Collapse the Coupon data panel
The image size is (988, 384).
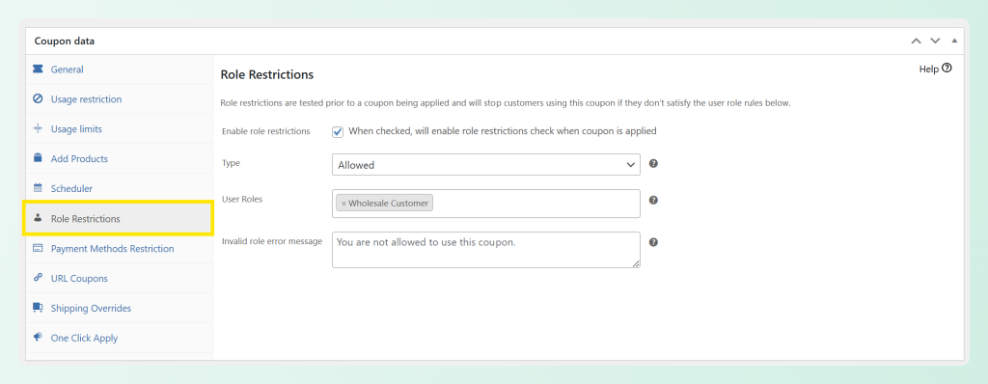954,41
